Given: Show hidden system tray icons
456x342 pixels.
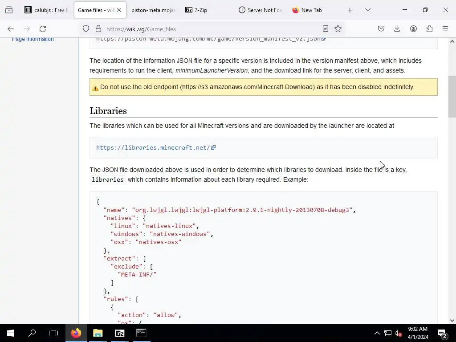Looking at the screenshot, I should (377, 333).
